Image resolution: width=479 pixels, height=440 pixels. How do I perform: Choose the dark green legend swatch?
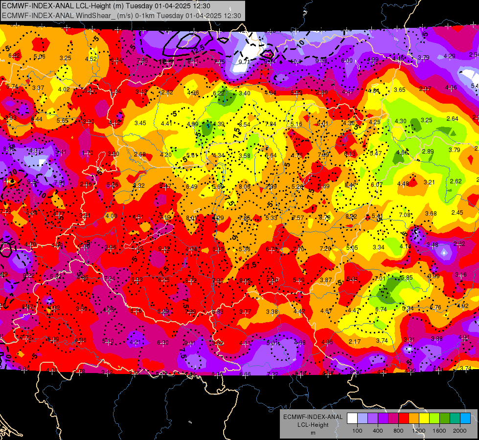pos(445,418)
